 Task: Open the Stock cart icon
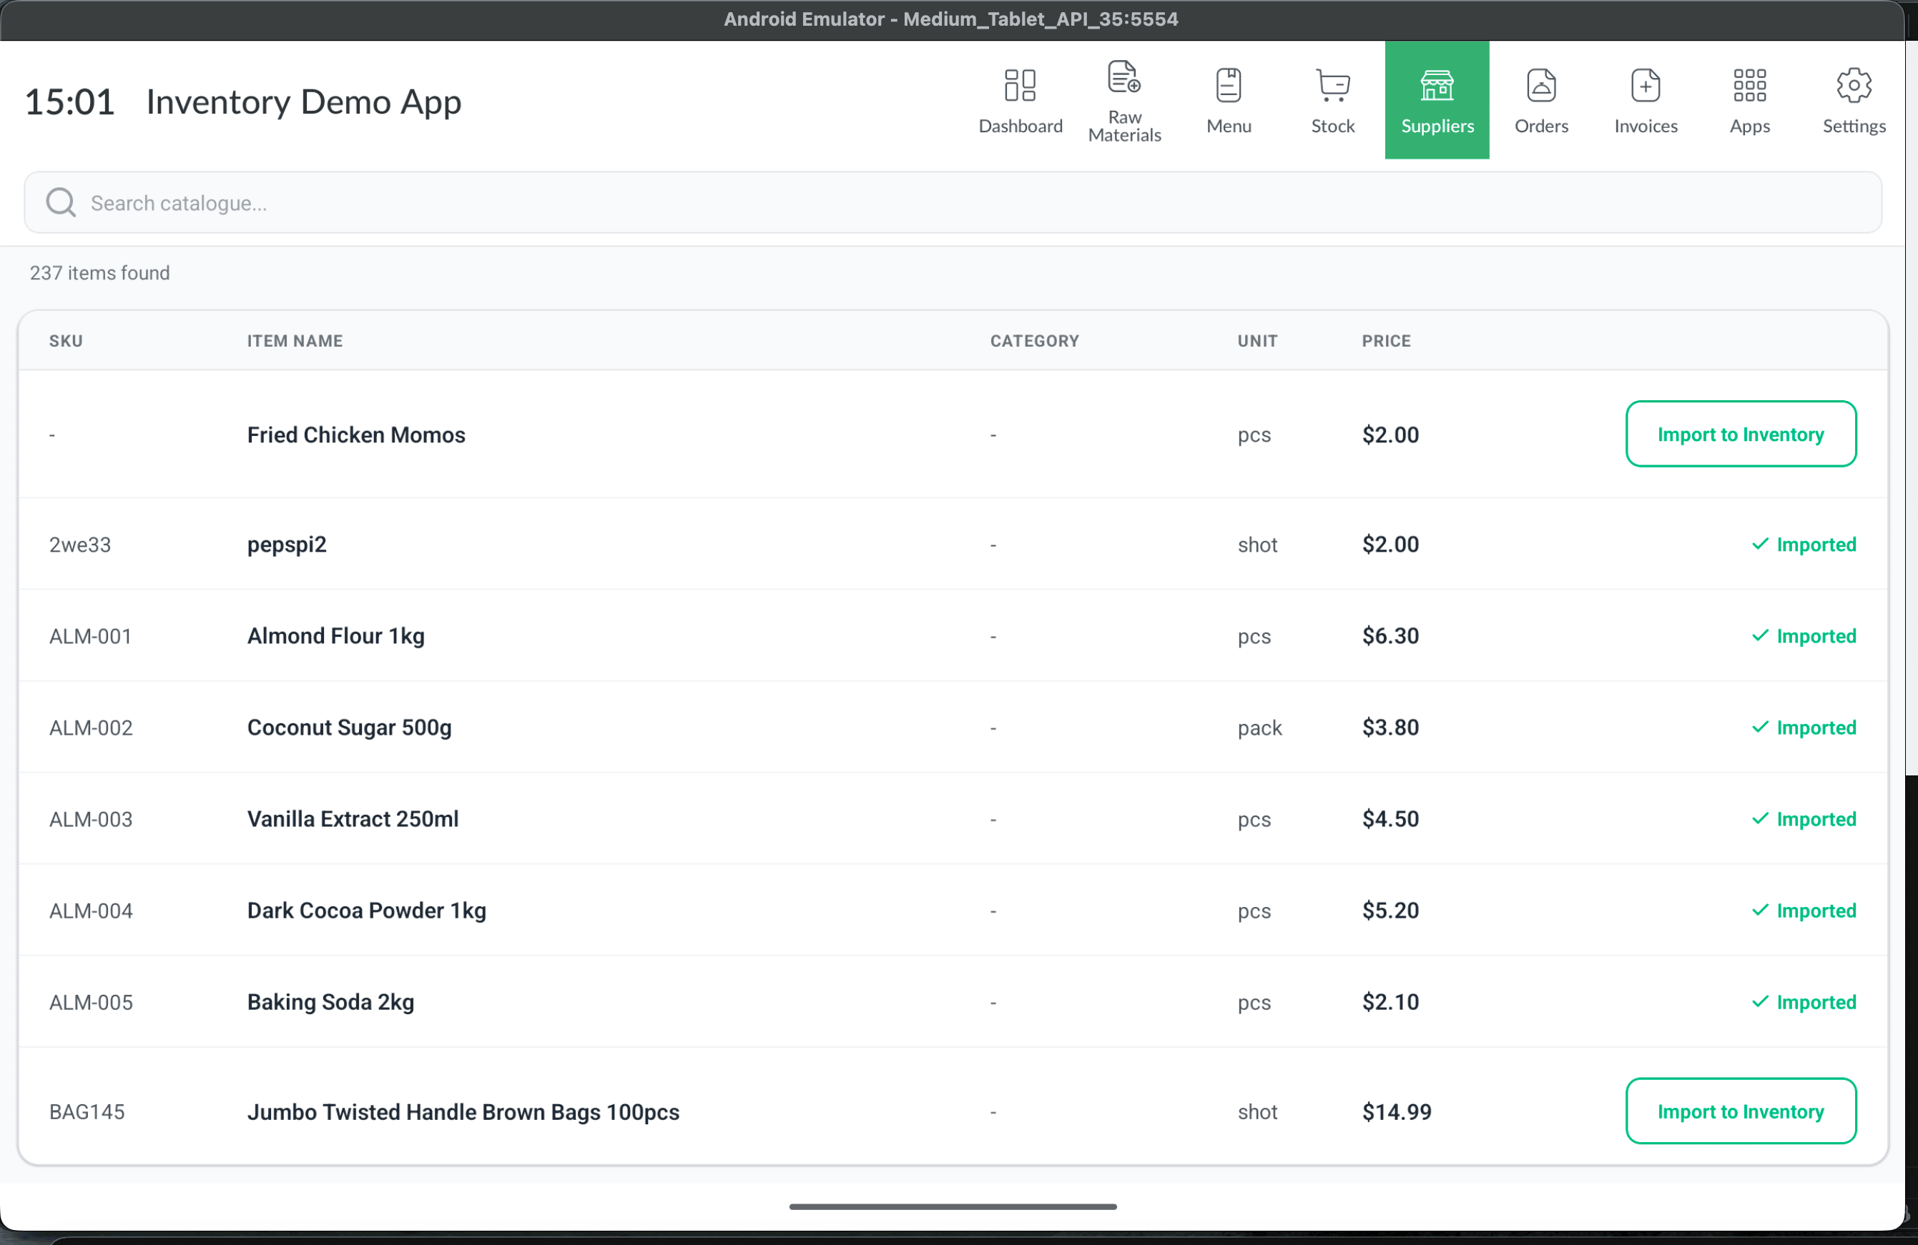point(1332,85)
